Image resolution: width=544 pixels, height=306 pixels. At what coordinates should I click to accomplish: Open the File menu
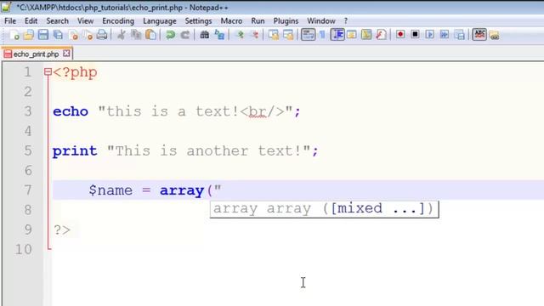coord(10,20)
